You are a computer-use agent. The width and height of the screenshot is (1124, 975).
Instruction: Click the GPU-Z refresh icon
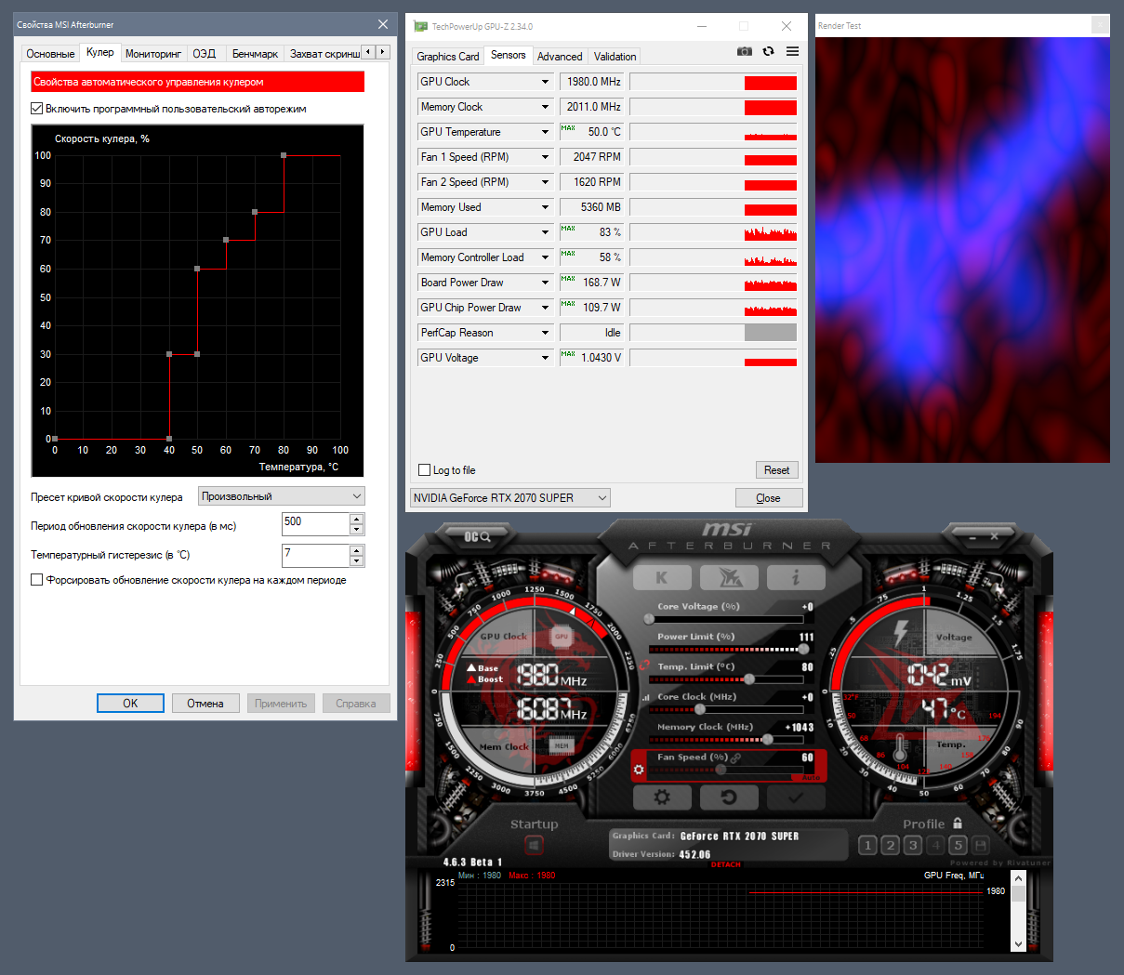tap(768, 51)
